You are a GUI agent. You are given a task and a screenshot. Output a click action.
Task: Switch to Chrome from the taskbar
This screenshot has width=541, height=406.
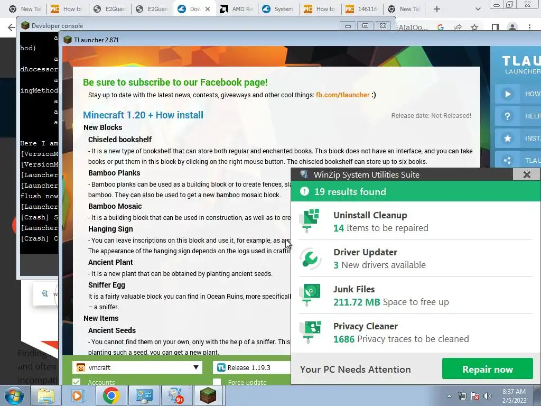tap(111, 395)
